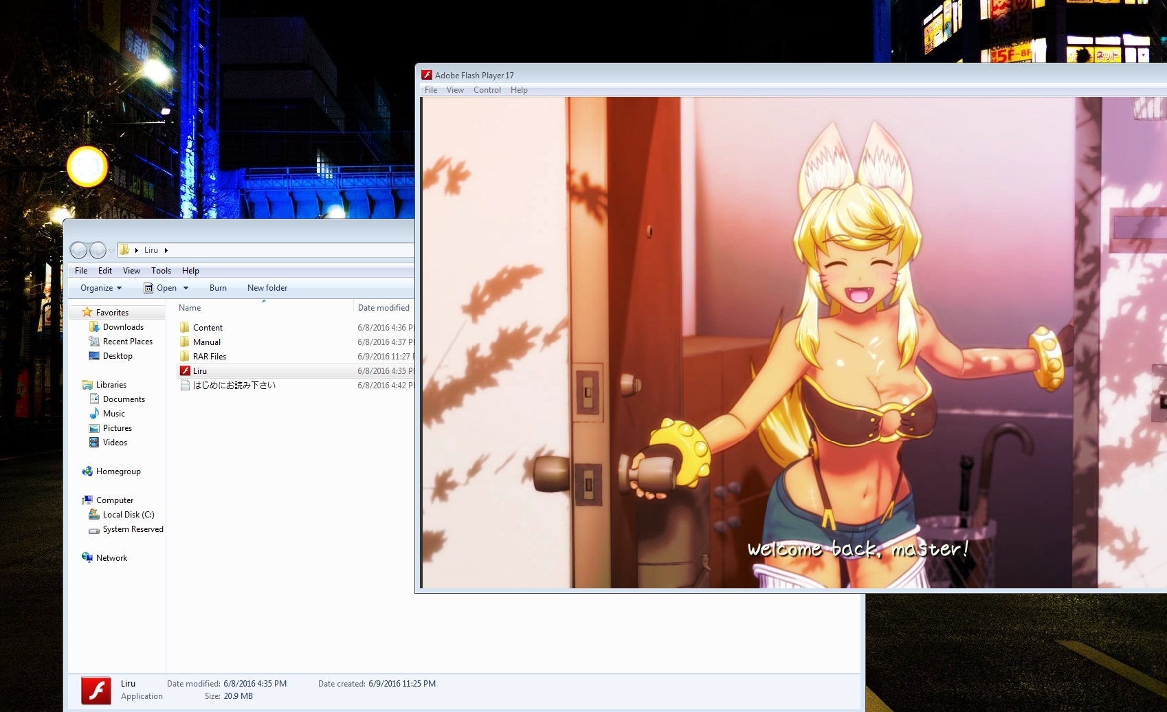This screenshot has width=1167, height=712.
Task: Click the Liru Flash application file icon
Action: (185, 370)
